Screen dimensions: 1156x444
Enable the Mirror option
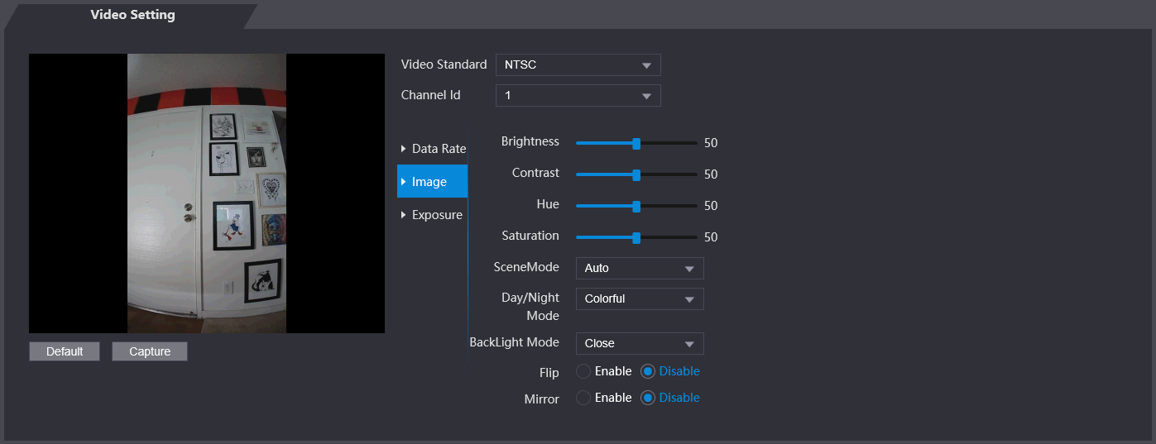click(584, 399)
